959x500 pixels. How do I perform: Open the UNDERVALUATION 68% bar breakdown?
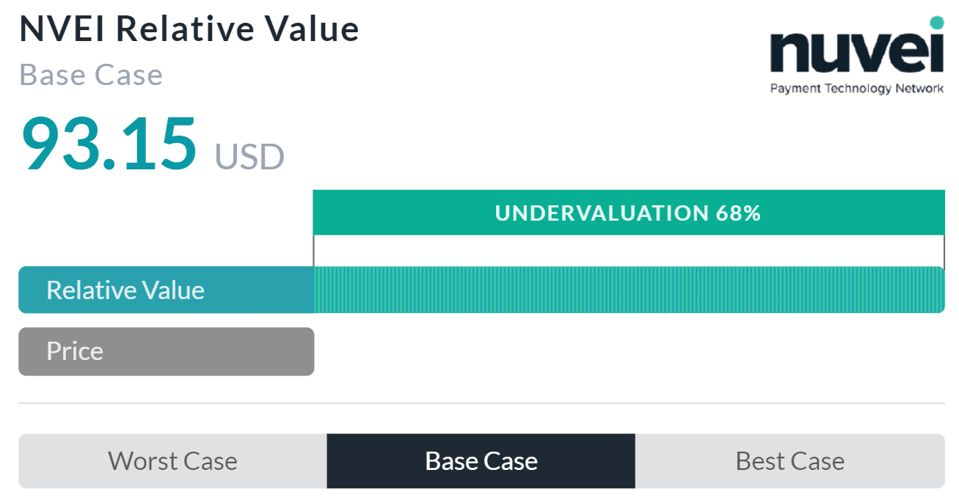[630, 213]
